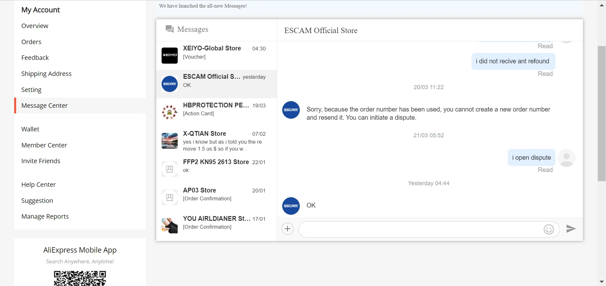This screenshot has width=606, height=286.
Task: Click YOU AIRLDIANER store sock thumbnail
Action: [x=169, y=226]
